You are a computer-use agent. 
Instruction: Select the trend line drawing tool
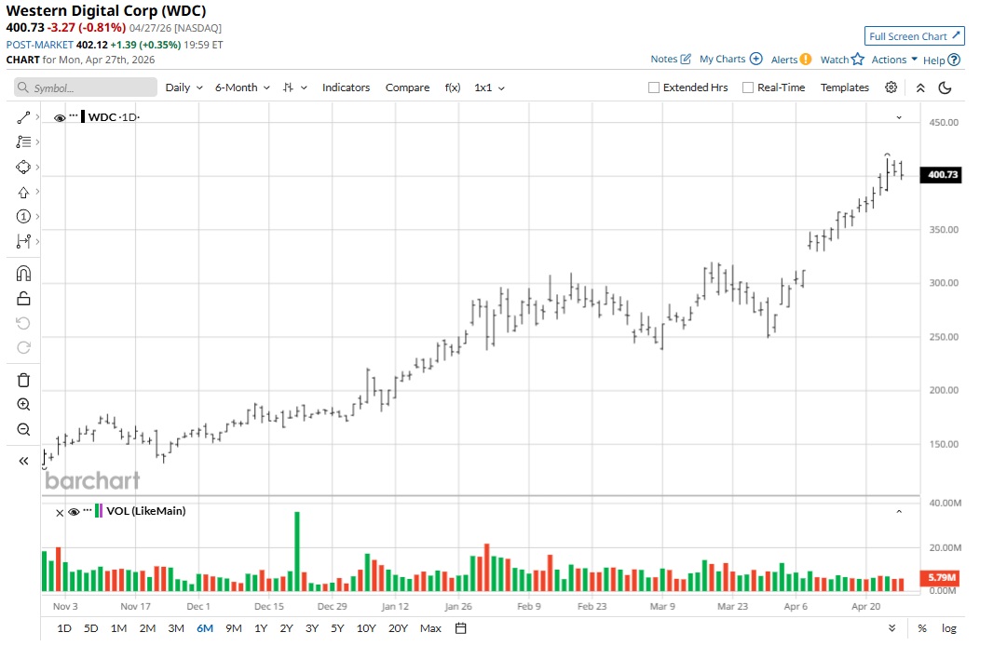click(x=23, y=117)
